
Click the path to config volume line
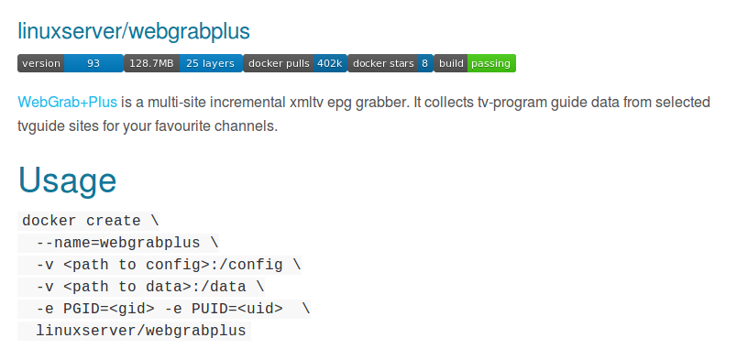point(159,265)
